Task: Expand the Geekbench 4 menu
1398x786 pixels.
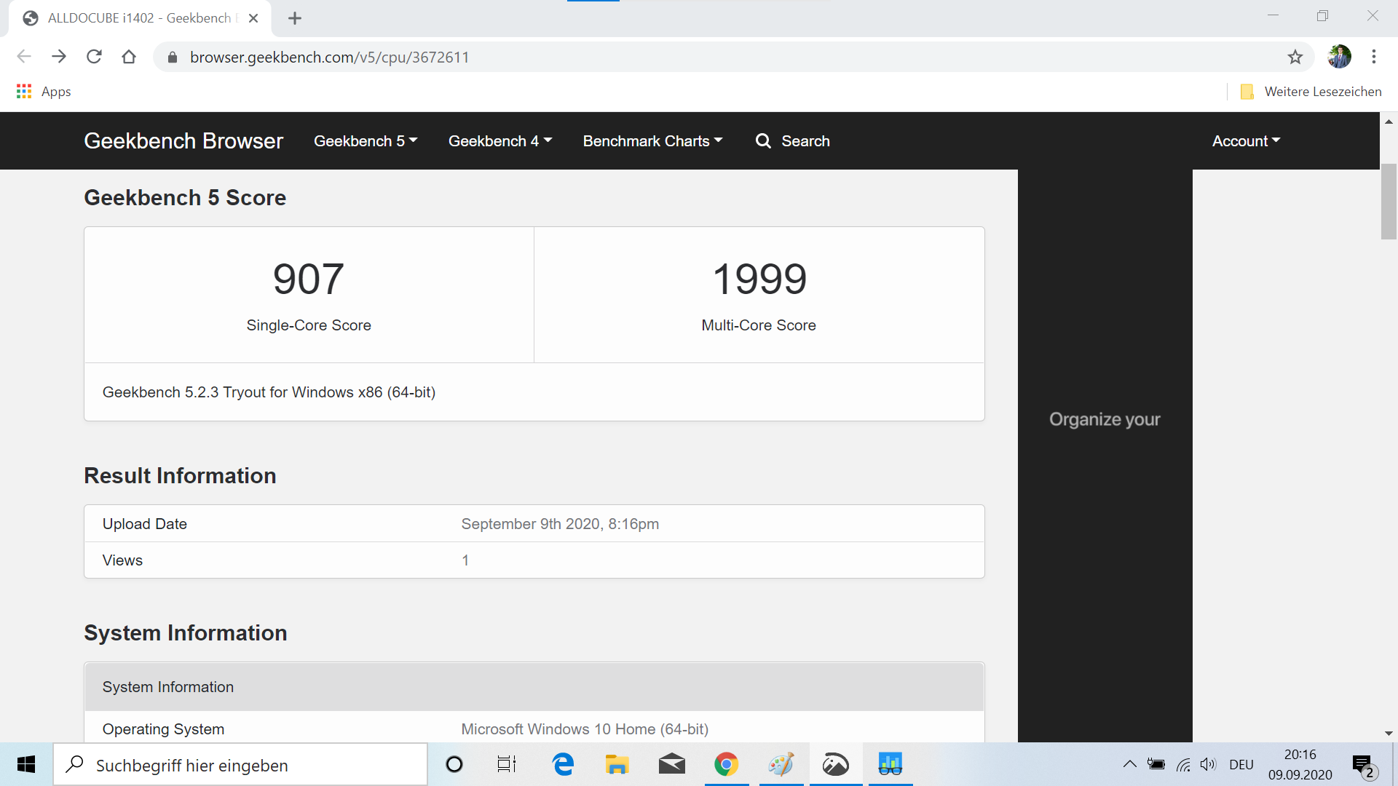Action: (x=500, y=141)
